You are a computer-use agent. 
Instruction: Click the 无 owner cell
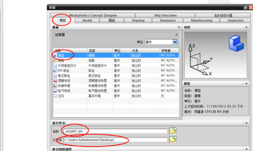point(162,96)
